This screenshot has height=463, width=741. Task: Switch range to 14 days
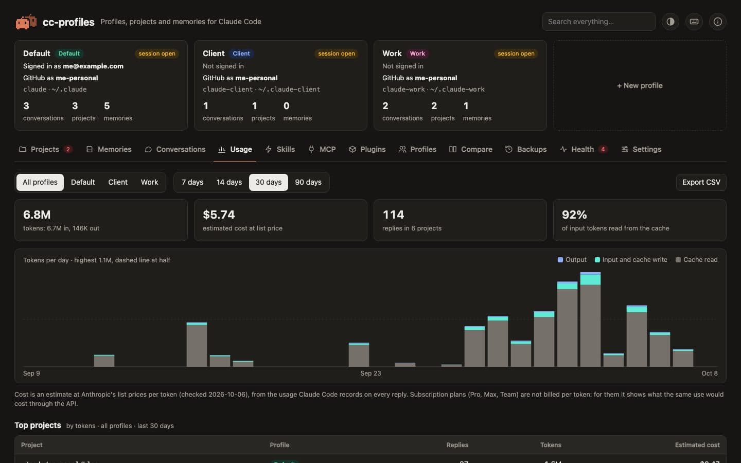229,182
